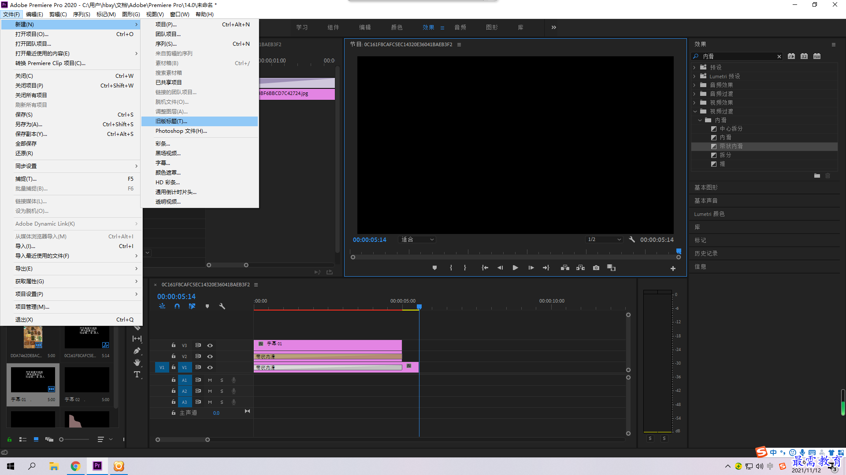
Task: Click the effects search input field
Action: point(738,56)
